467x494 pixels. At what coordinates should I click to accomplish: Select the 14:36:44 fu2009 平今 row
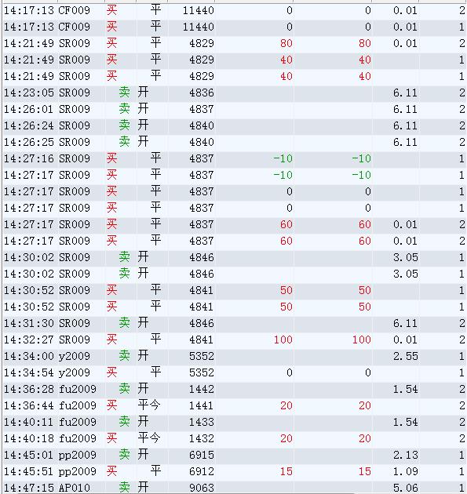[x=235, y=405]
